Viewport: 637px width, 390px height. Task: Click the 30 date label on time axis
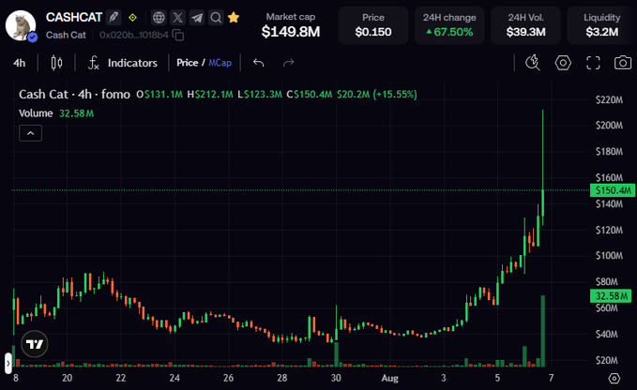click(x=336, y=378)
